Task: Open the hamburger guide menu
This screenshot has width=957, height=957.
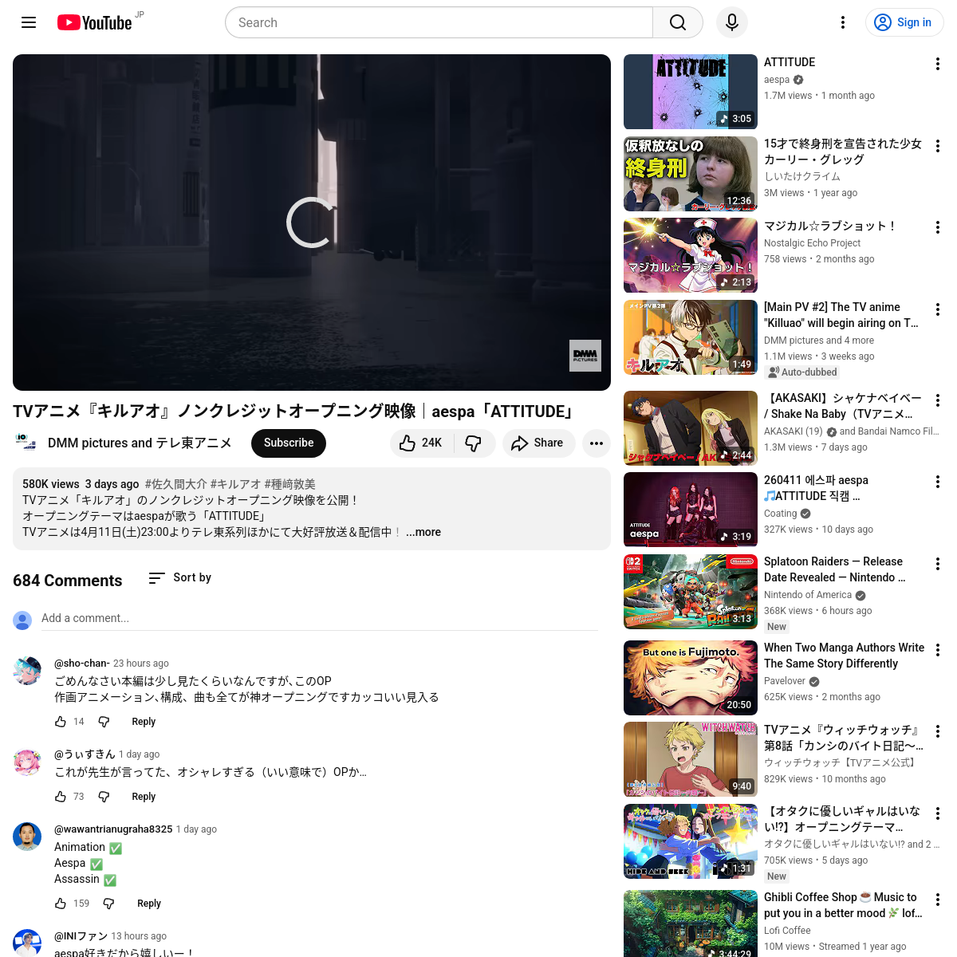Action: 29,22
